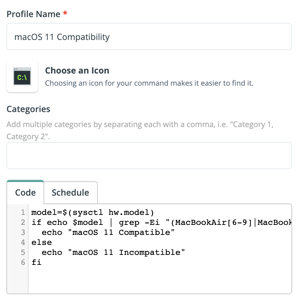Viewport: 297px width, 302px height.
Task: Click code line 1 with sysctl hw.model
Action: [93, 212]
